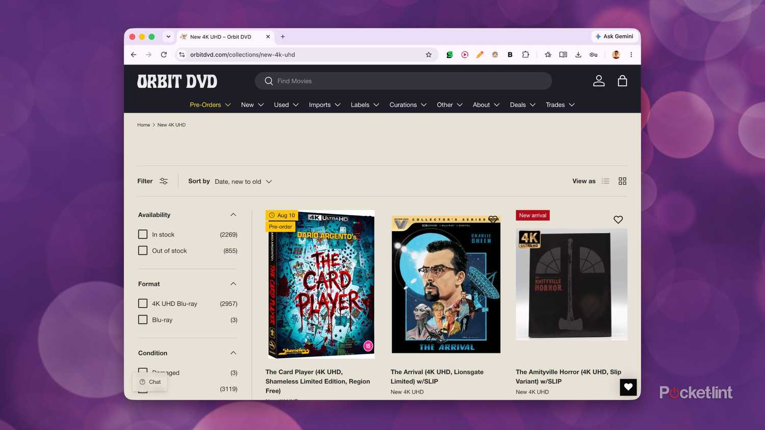Click the password key icon
The width and height of the screenshot is (765, 430).
click(x=594, y=55)
